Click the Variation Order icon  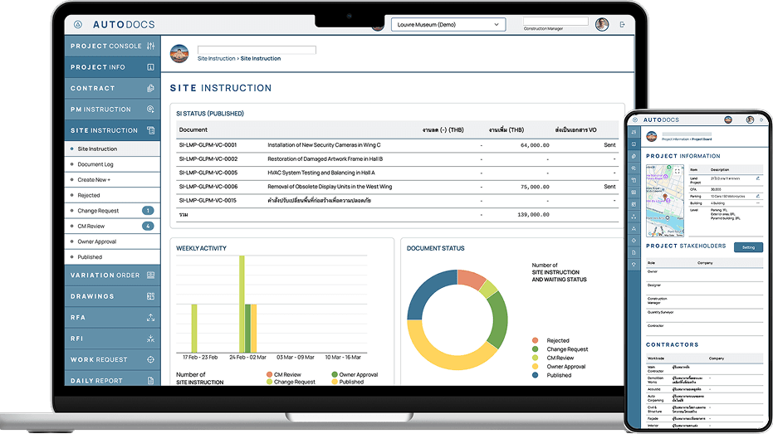[x=150, y=275]
